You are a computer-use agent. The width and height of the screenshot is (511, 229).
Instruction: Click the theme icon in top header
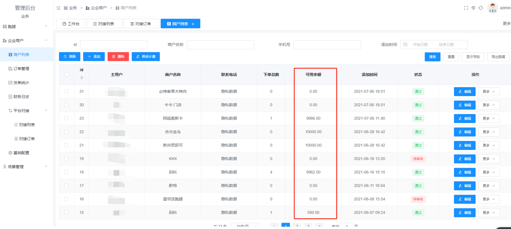coord(473,8)
